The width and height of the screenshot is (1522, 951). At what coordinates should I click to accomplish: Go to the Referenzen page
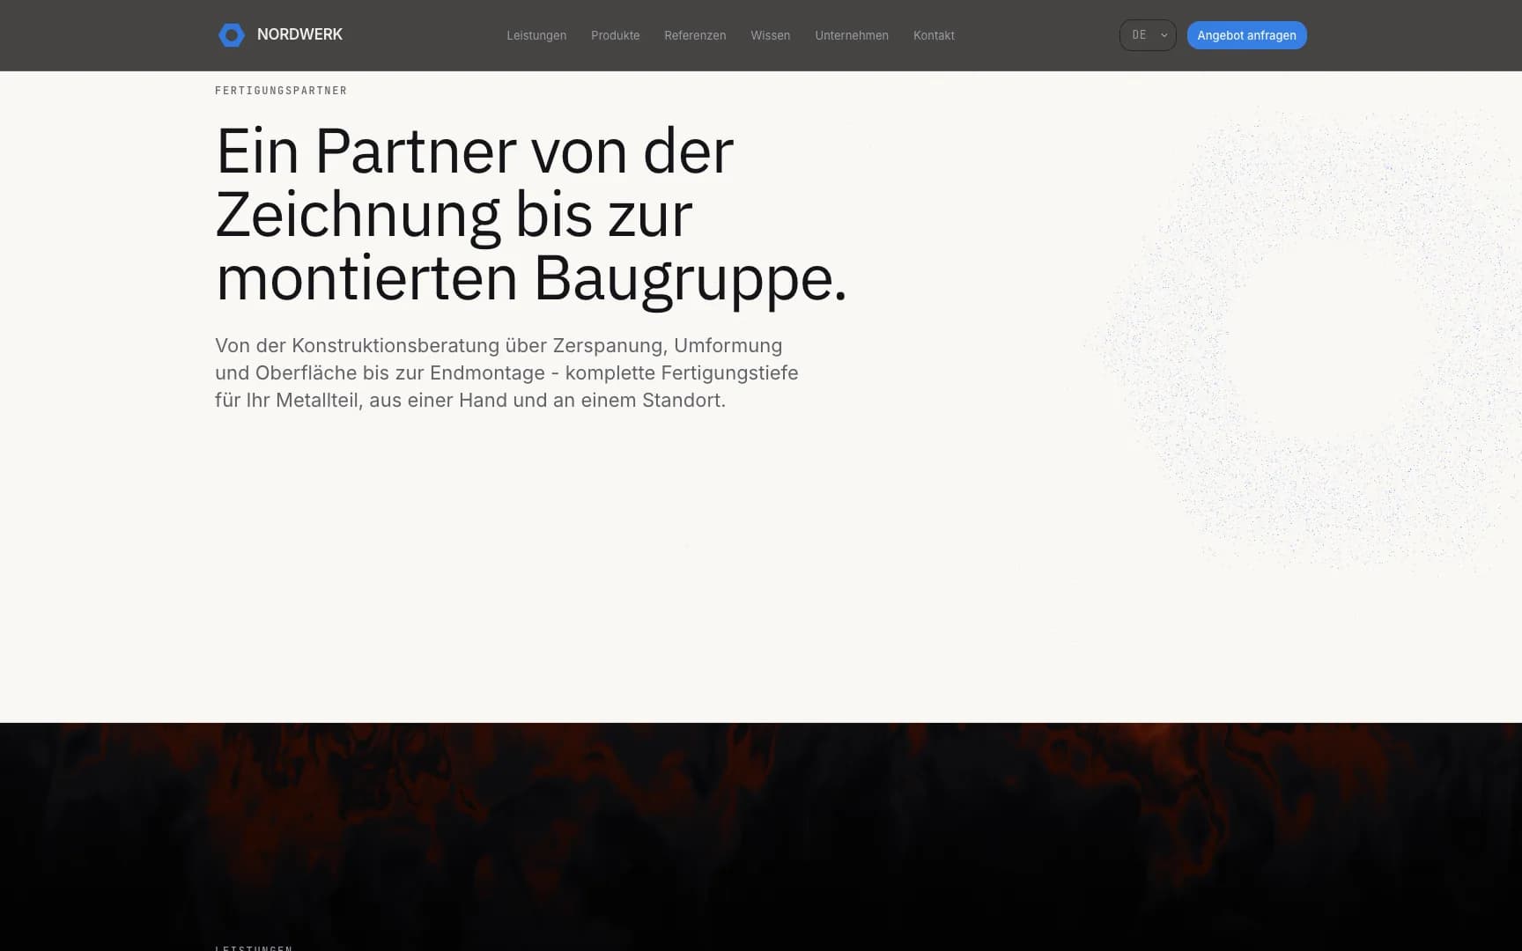[x=695, y=35]
